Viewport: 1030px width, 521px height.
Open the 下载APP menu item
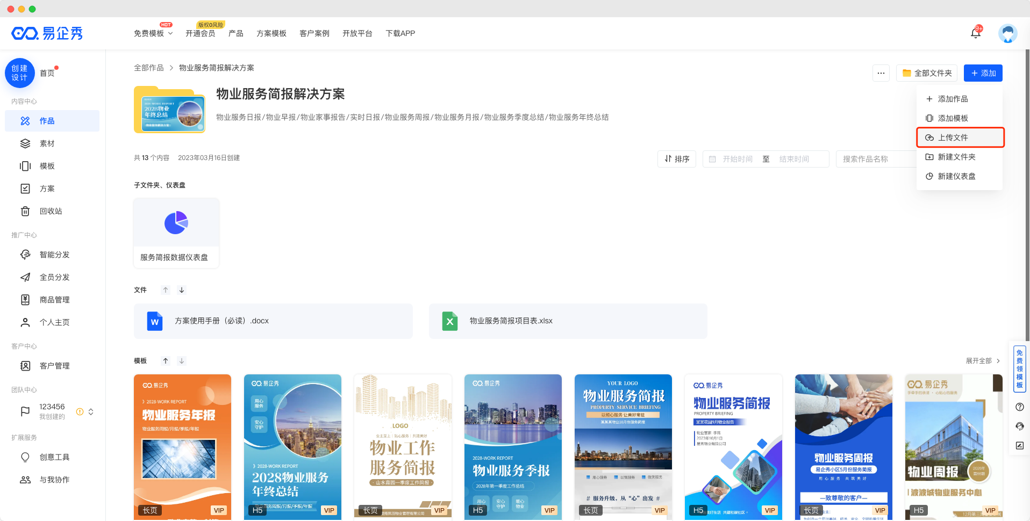click(400, 33)
